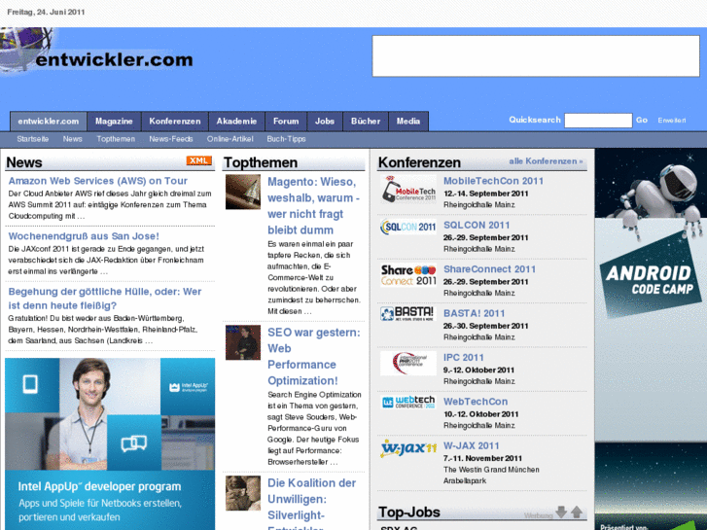Click the Intel AppUp developer program ad
The image size is (707, 530).
(x=110, y=443)
